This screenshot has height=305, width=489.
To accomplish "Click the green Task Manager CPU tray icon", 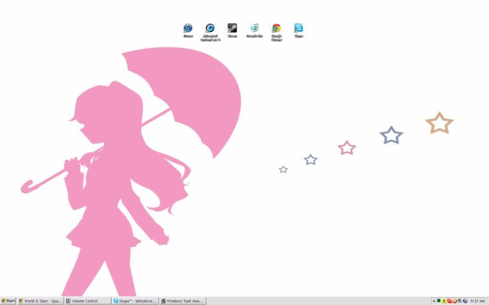I will (x=439, y=301).
